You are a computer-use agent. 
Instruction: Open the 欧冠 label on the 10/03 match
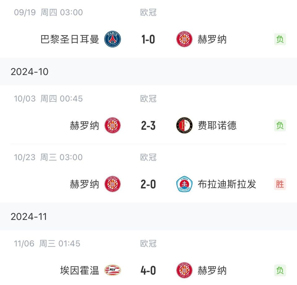148,98
